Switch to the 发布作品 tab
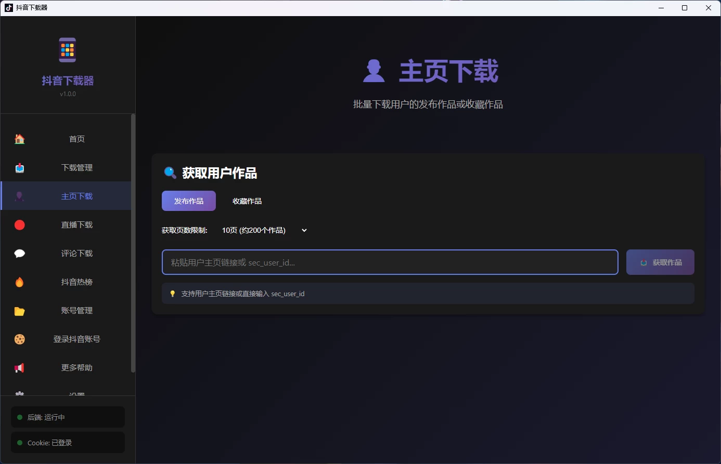Screen dimensions: 721x464 pos(189,201)
